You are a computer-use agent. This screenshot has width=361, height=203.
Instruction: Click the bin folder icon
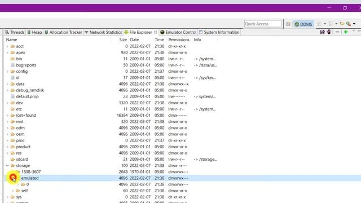point(12,59)
